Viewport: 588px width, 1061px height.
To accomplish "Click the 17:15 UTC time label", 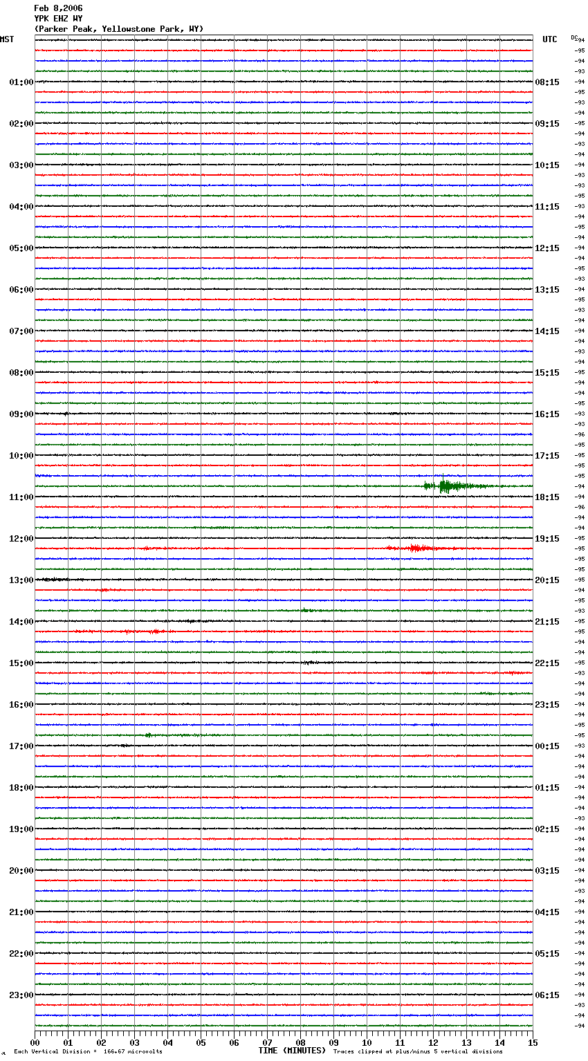I will 547,456.
